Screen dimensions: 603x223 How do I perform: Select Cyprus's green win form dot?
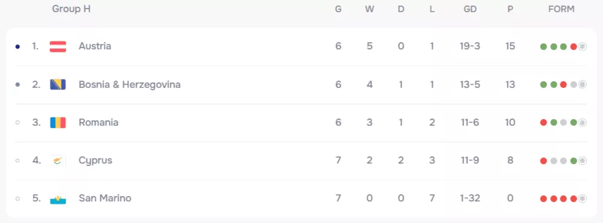tap(574, 161)
